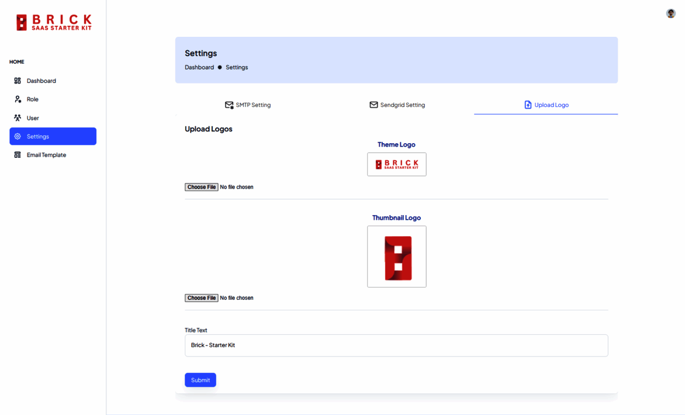Screen dimensions: 685x415
Task: Open the user avatar profile menu
Action: (x=670, y=13)
